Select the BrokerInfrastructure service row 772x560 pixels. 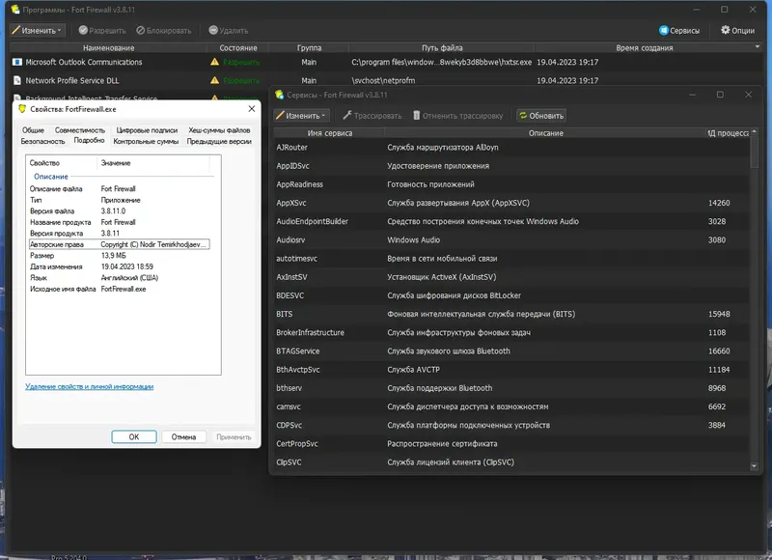coord(511,332)
